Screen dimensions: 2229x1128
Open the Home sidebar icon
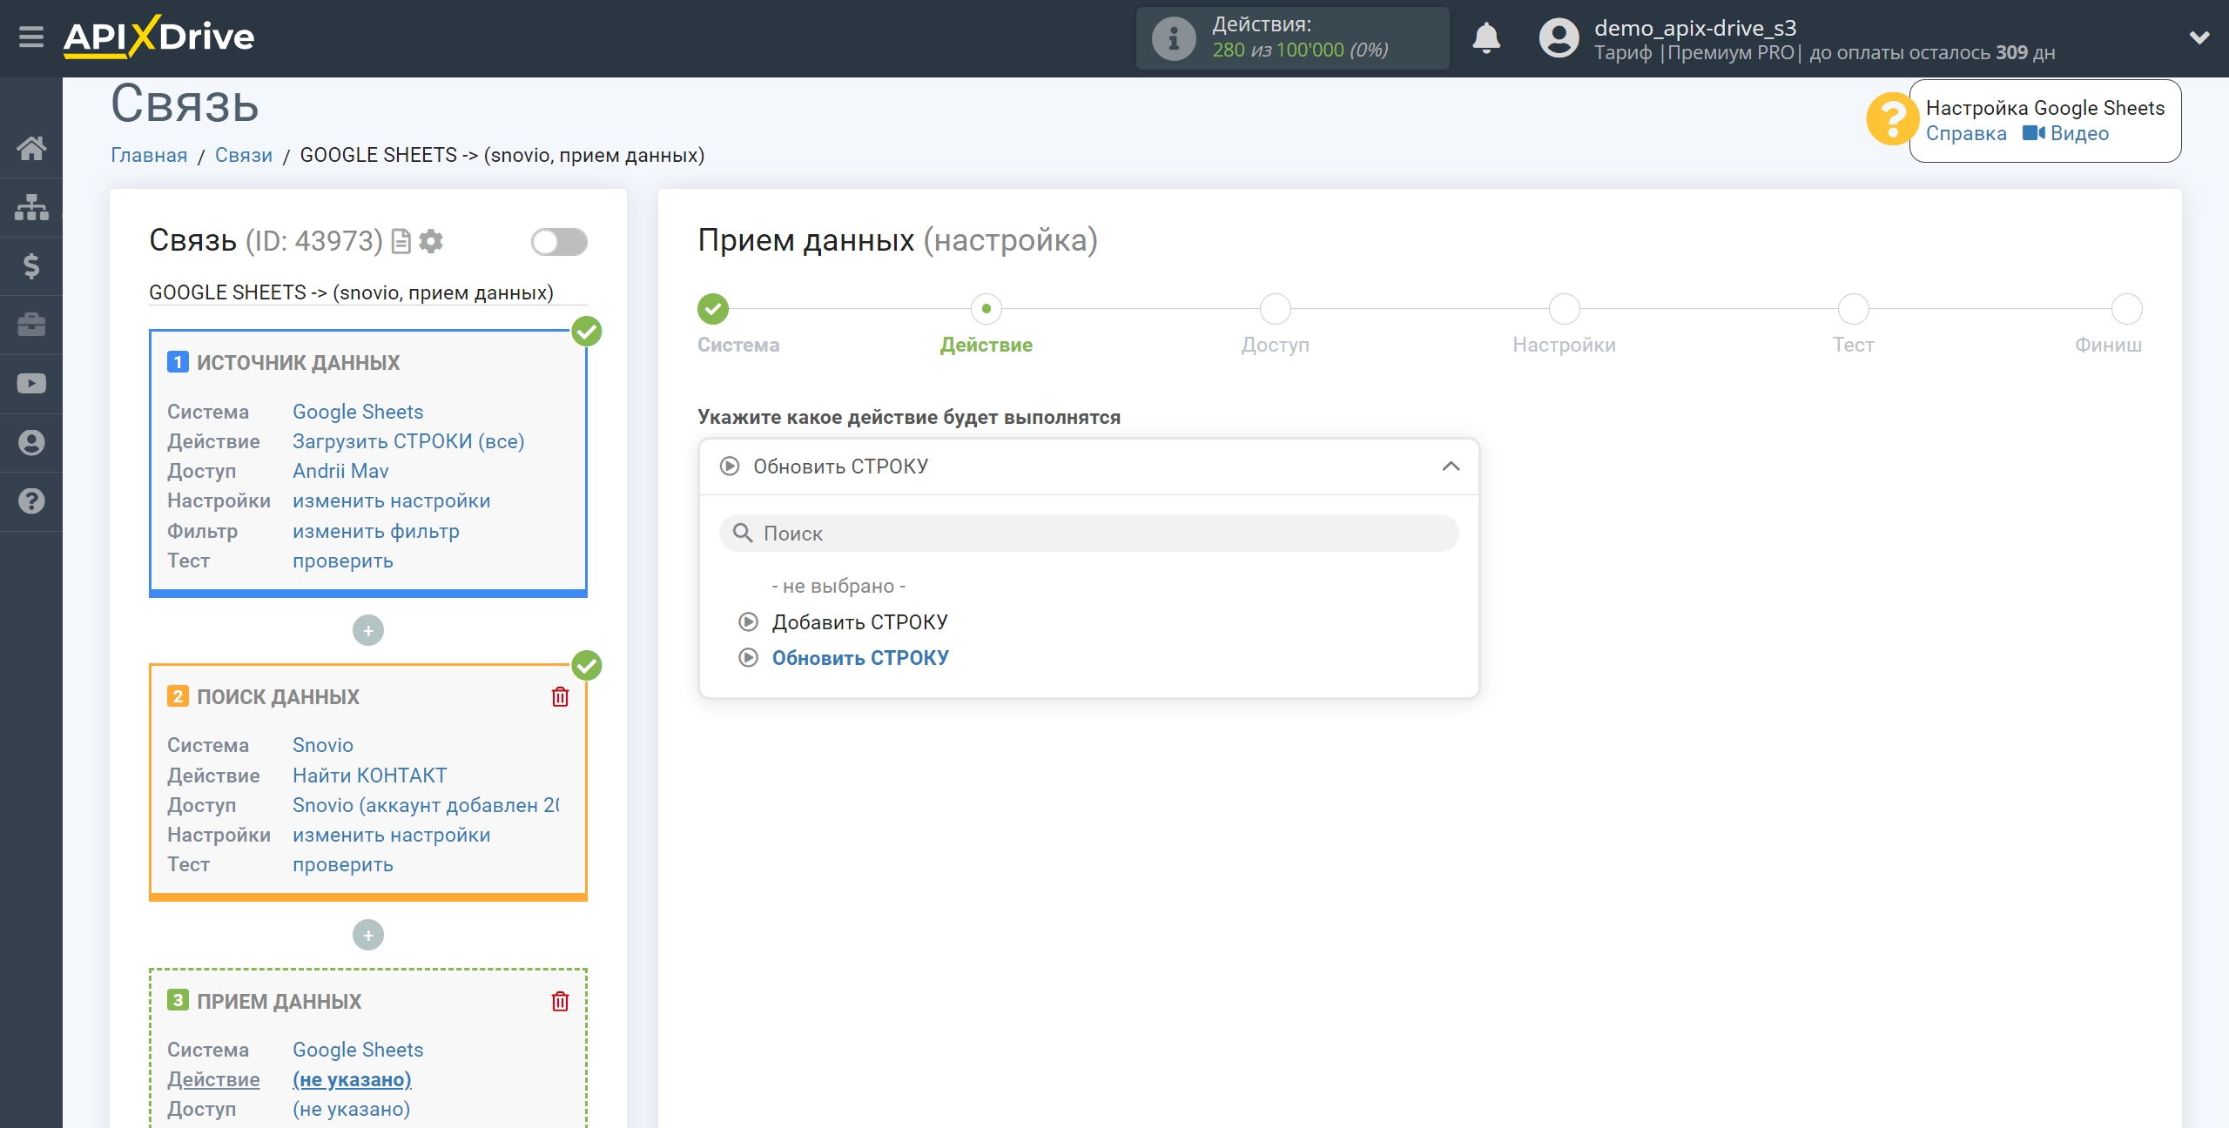pyautogui.click(x=31, y=149)
